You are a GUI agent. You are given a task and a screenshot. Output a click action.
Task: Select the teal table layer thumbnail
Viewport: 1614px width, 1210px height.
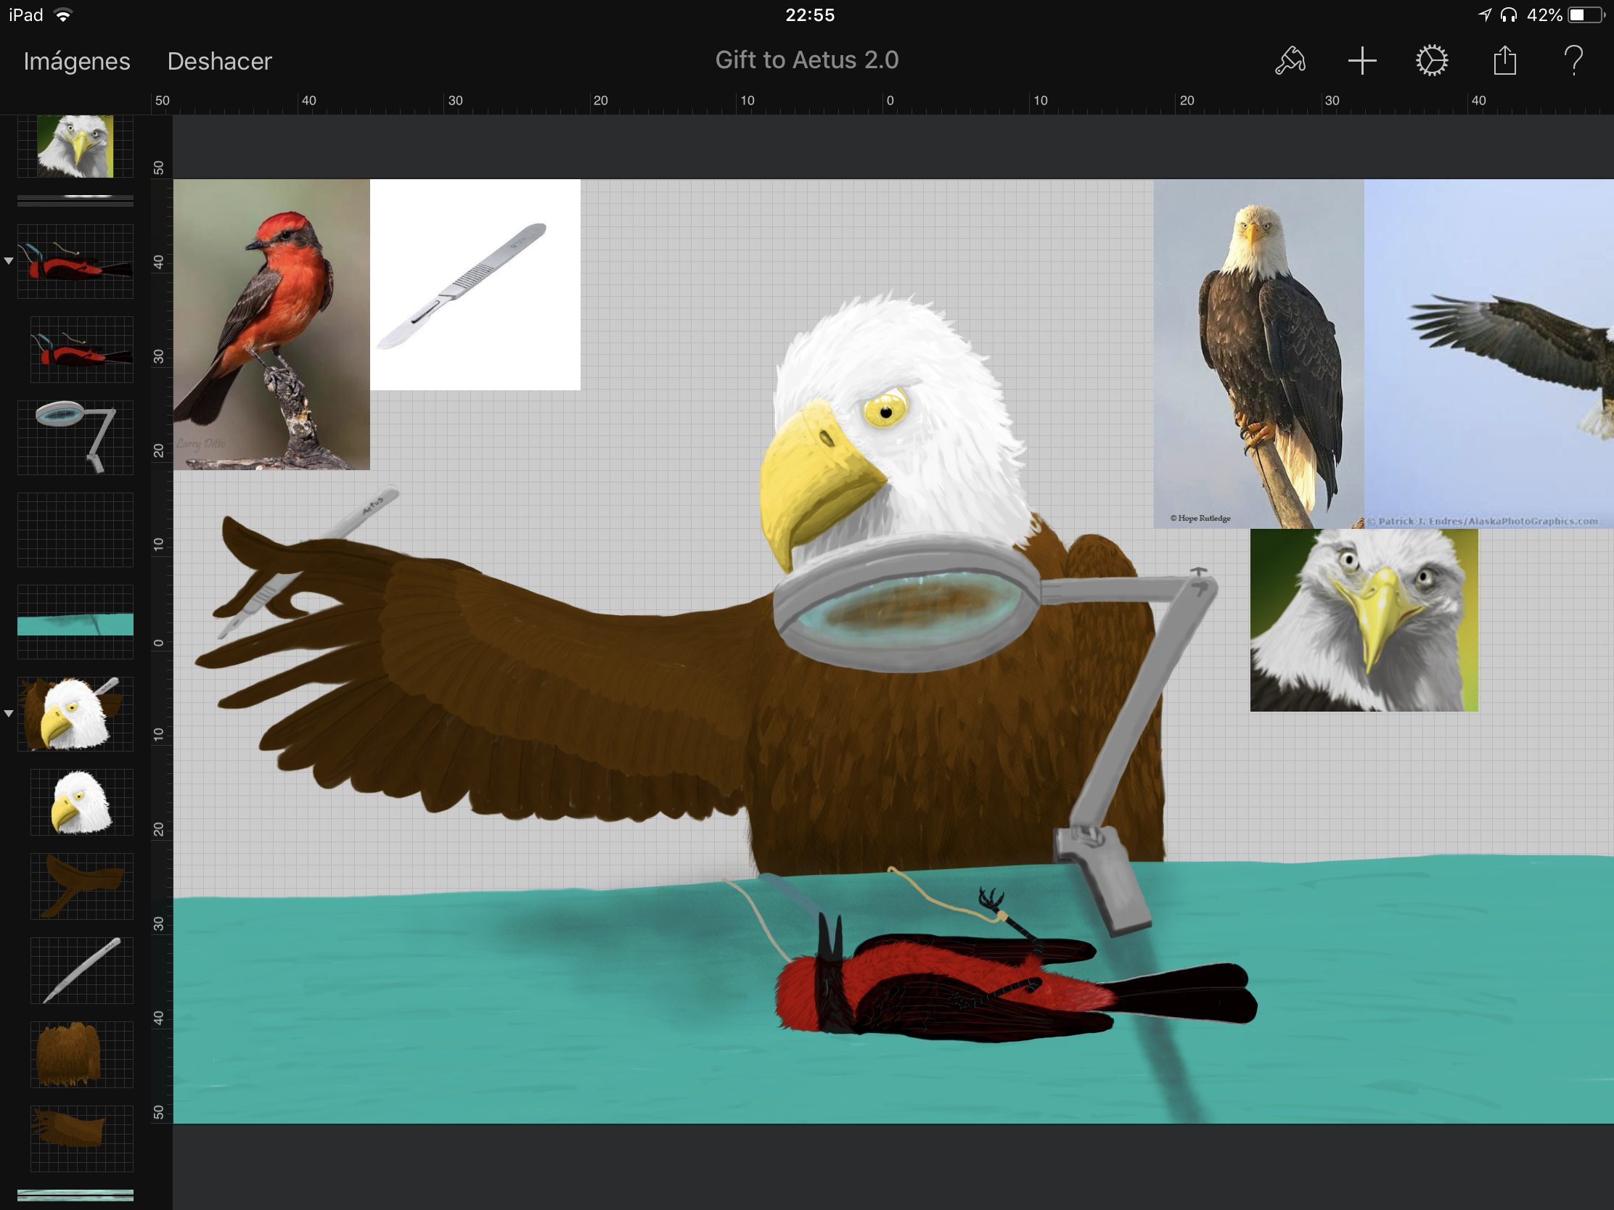pyautogui.click(x=75, y=622)
